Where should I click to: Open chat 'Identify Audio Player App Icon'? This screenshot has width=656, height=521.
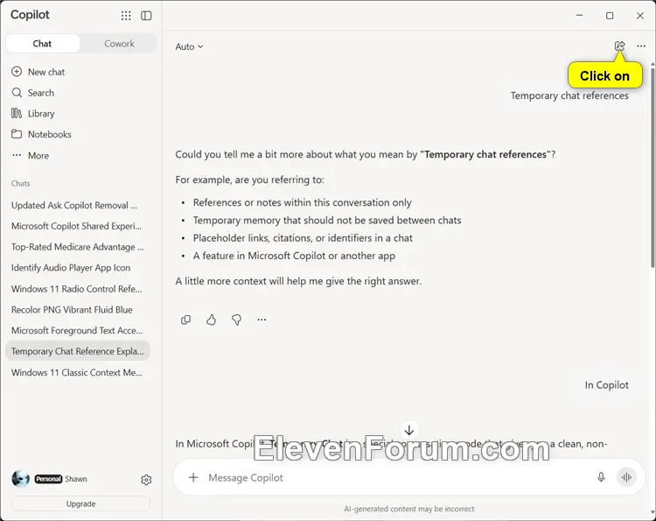78,268
